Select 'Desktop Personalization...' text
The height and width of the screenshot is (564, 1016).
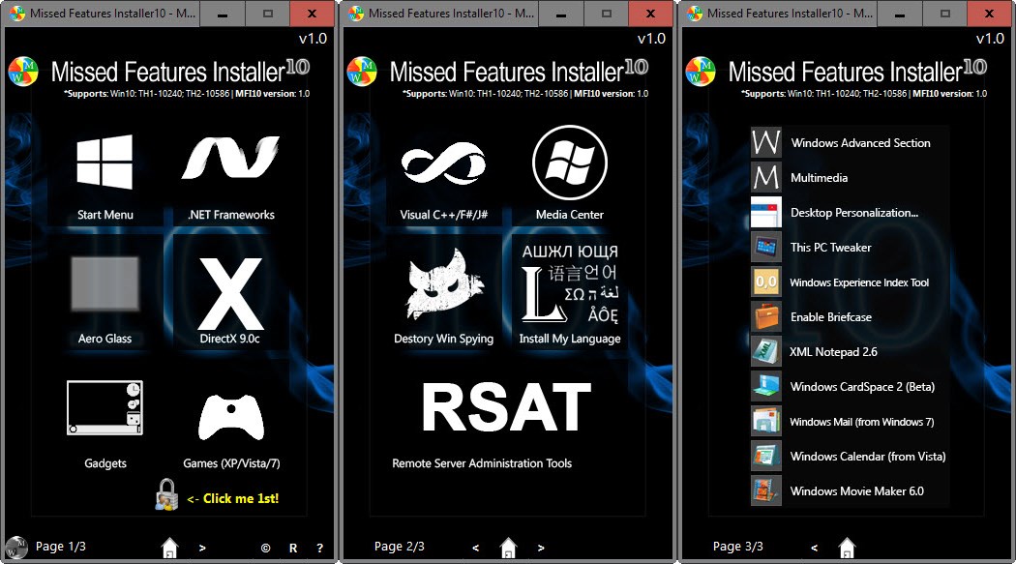click(x=854, y=213)
